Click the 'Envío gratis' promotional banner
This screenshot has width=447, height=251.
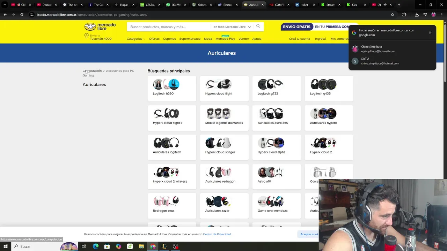click(x=315, y=27)
